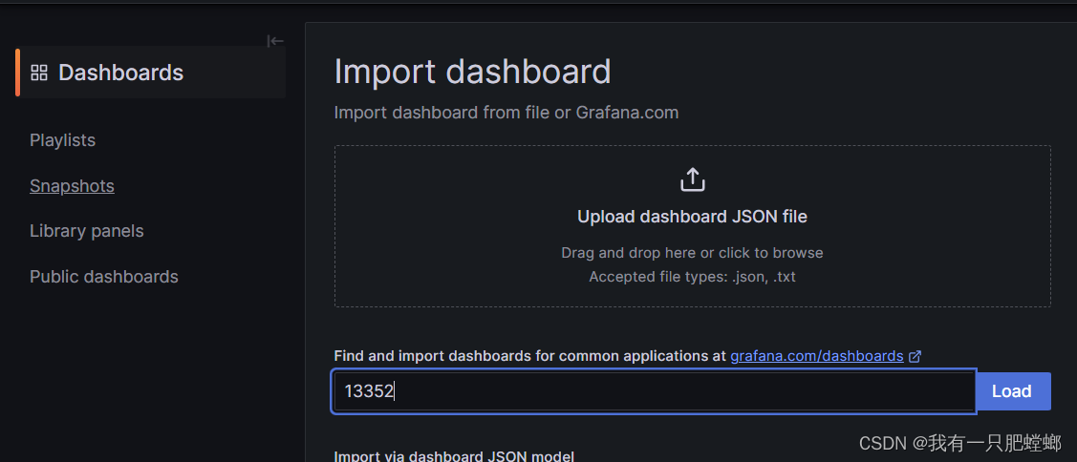Click the 'Import dashboard' page heading
This screenshot has width=1077, height=462.
pyautogui.click(x=472, y=73)
